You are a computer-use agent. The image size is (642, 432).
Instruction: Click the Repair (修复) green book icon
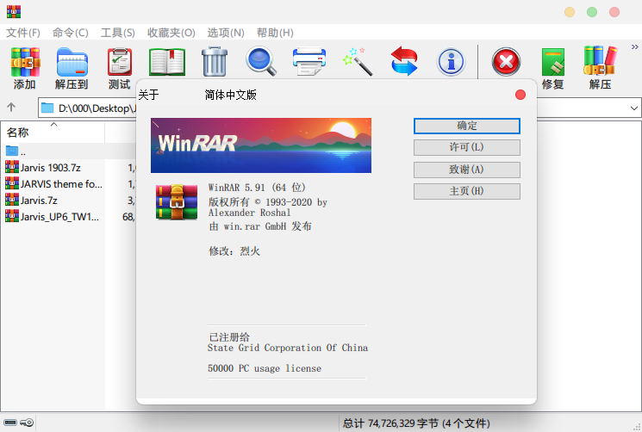click(x=553, y=62)
